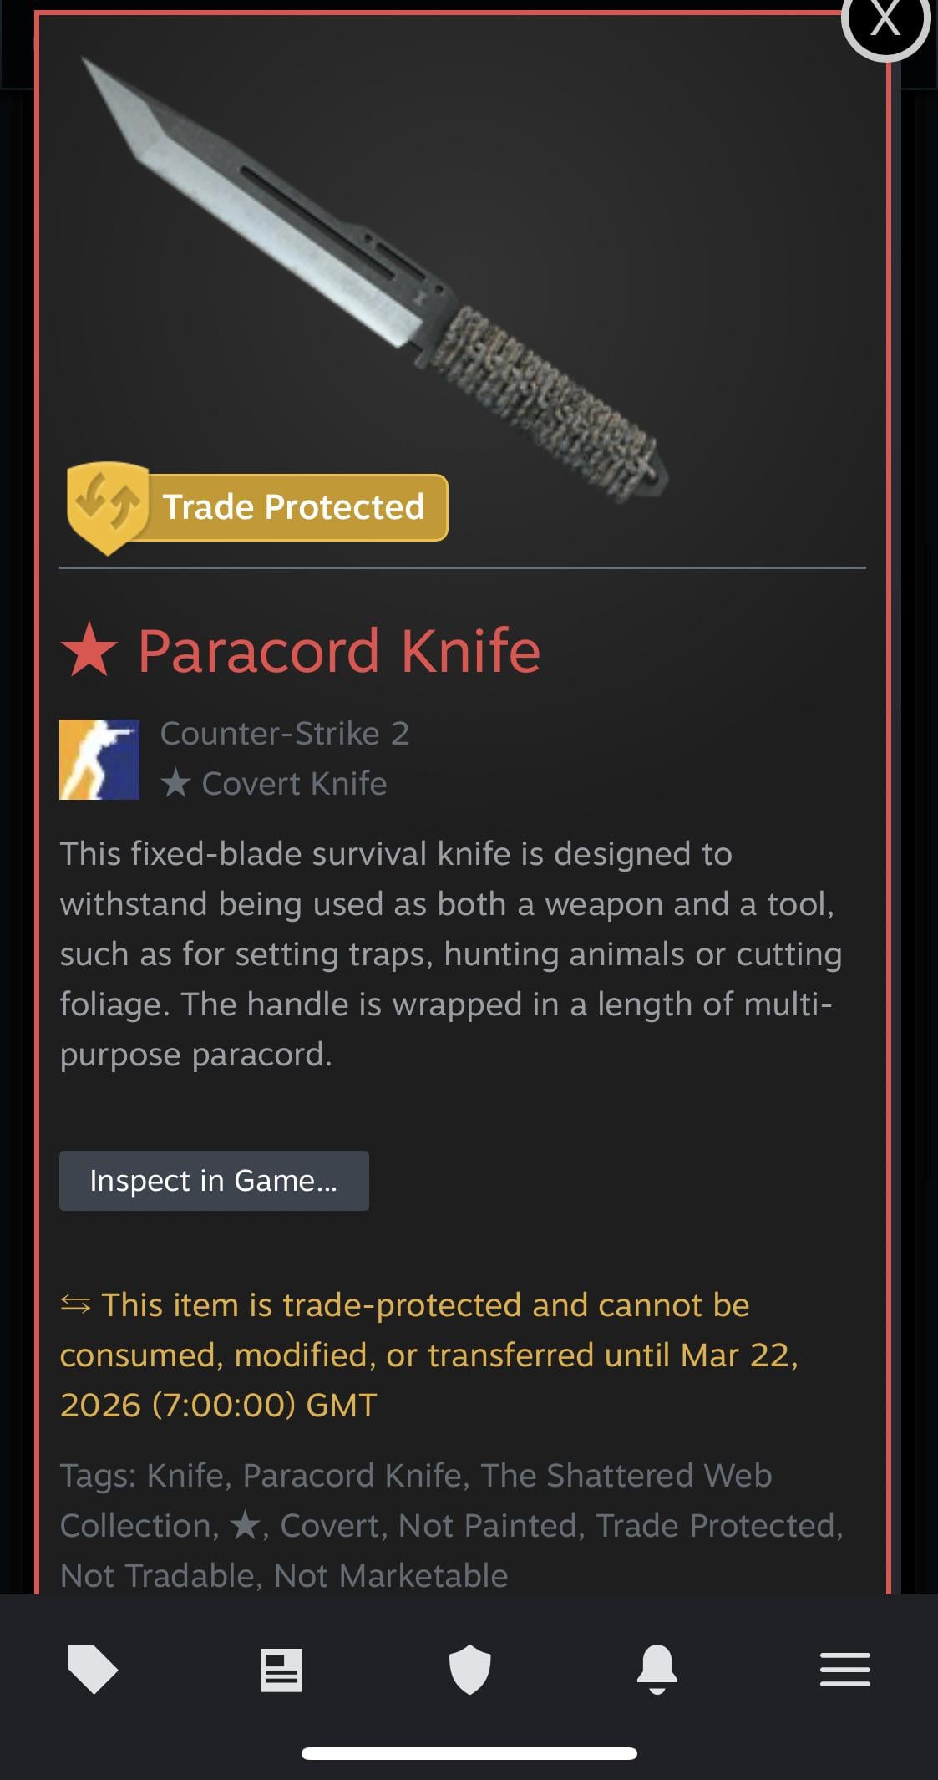This screenshot has height=1780, width=938.
Task: Click the Paracord Knife item title
Action: 339,651
